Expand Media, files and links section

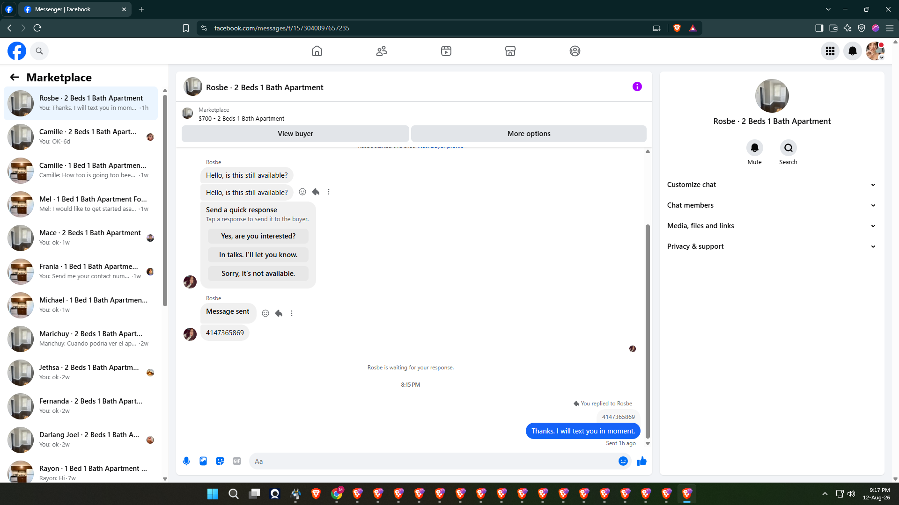772,226
